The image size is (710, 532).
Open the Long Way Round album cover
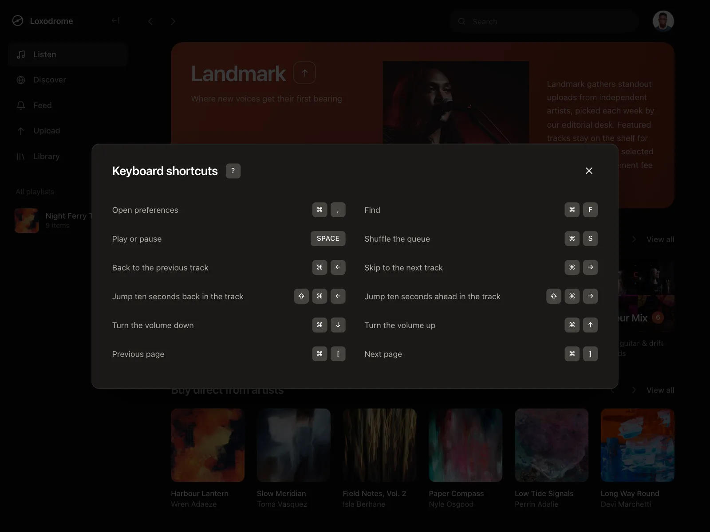638,445
